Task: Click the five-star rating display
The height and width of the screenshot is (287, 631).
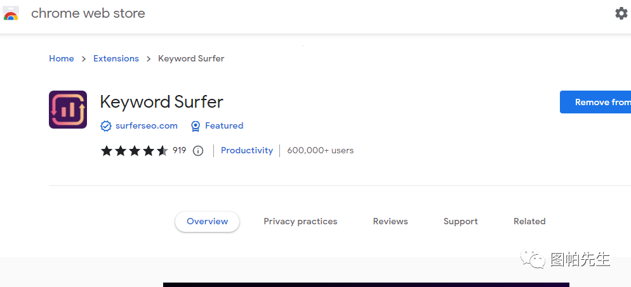Action: pyautogui.click(x=135, y=151)
